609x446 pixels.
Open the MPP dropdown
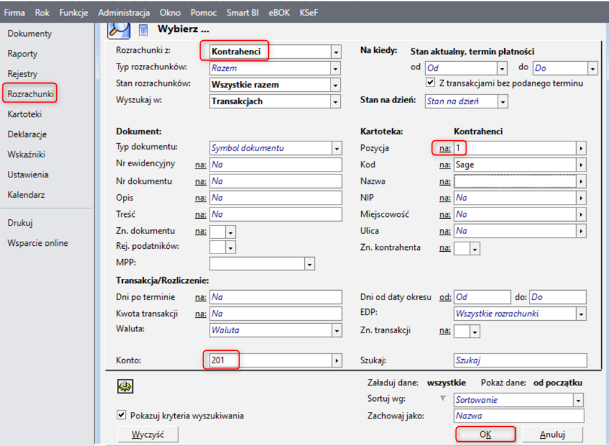point(310,264)
